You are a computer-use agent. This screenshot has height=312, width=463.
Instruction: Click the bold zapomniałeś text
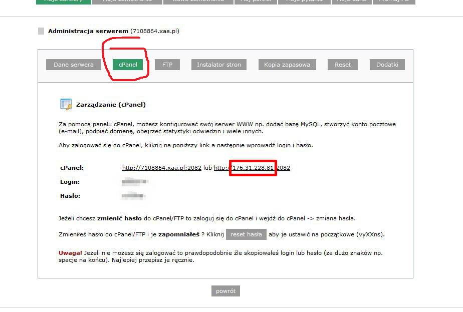(179, 234)
